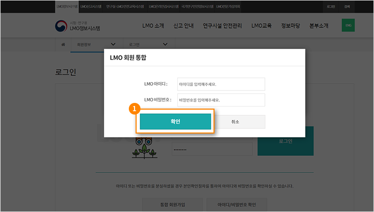Screen dimensions: 374x212
Task: Click the 아이디/비밀번호 확인 button
Action: tap(237, 205)
